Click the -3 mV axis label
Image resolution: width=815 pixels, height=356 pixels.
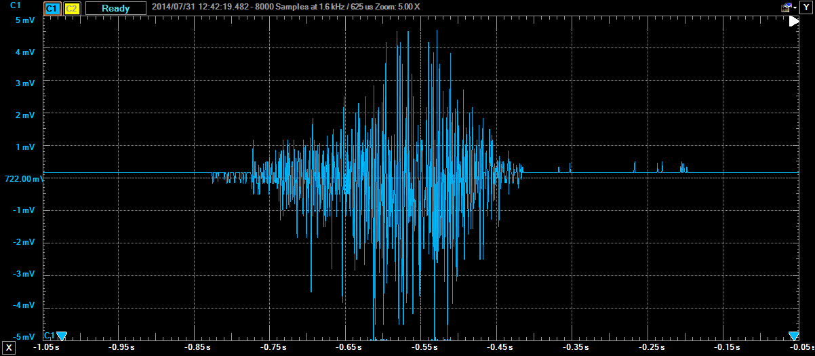coord(23,274)
